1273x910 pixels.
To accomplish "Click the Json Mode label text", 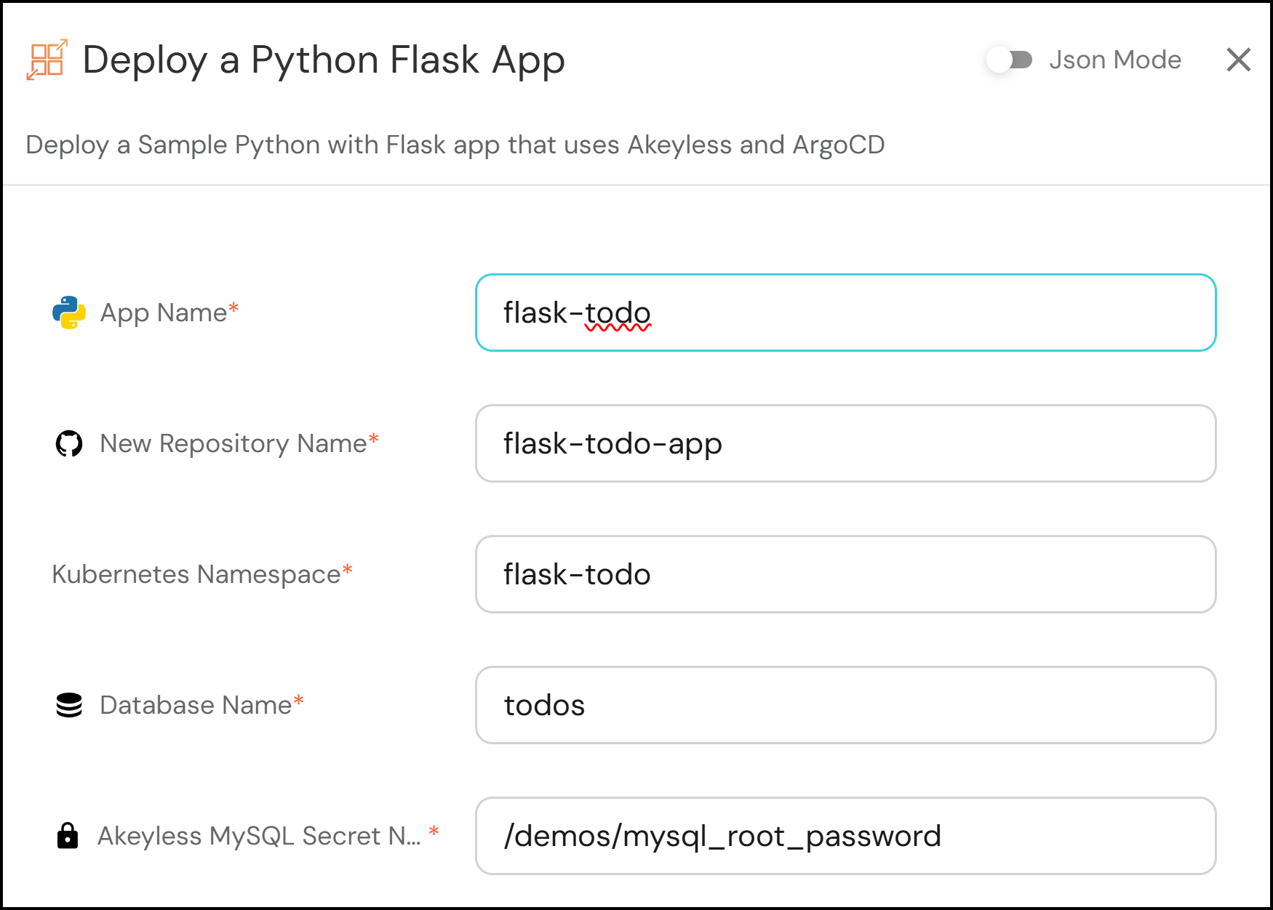I will pyautogui.click(x=1115, y=60).
